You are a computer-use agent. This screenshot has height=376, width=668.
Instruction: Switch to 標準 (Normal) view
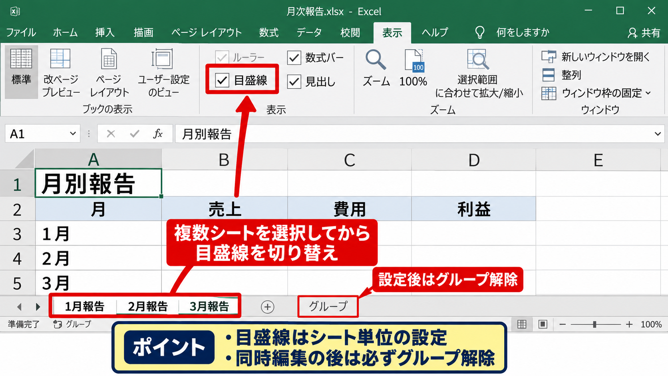click(x=21, y=71)
